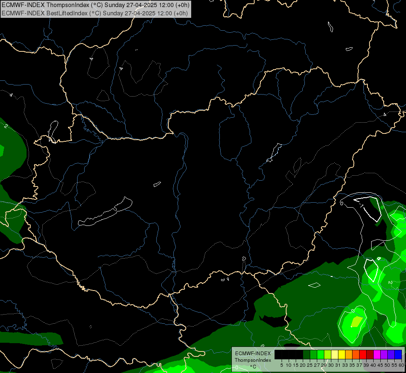Click the legend scale value "5"

click(282, 365)
